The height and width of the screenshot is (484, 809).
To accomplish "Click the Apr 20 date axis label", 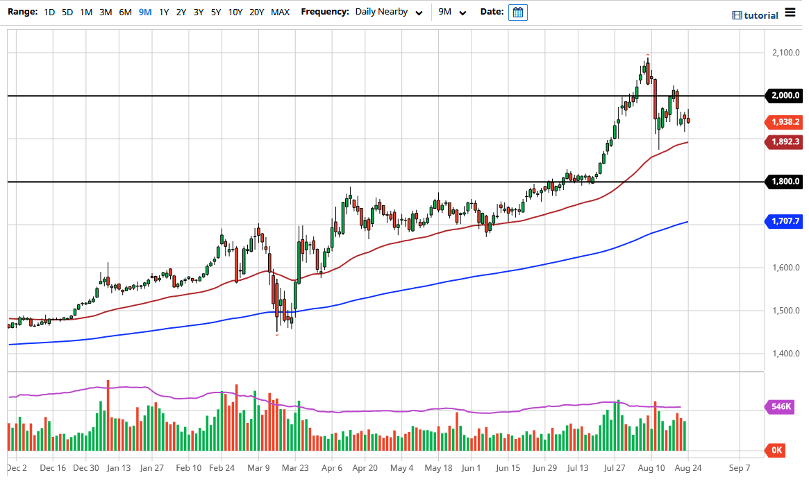I will coord(365,468).
